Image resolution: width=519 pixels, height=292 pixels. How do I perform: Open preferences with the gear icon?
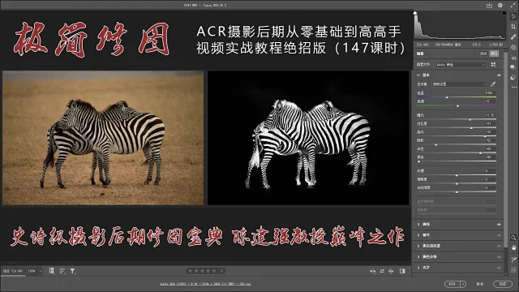[500, 6]
